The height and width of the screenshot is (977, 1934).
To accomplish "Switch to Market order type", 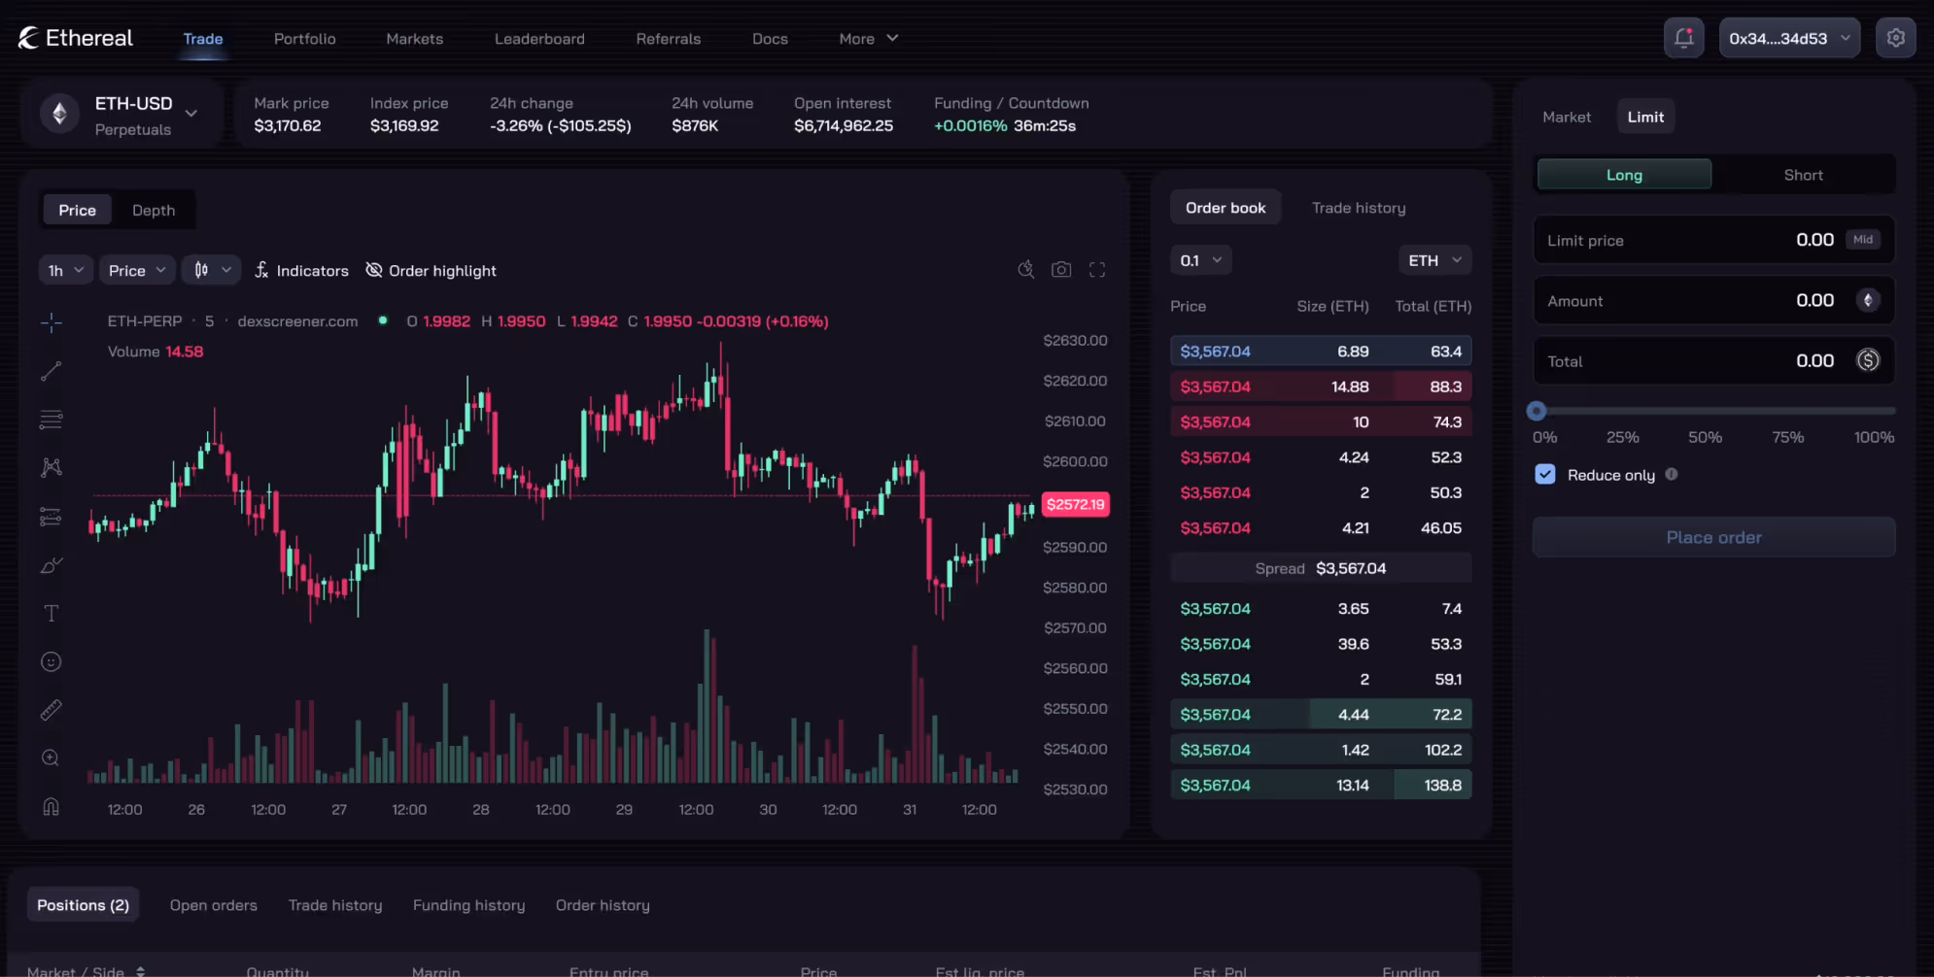I will [1567, 117].
